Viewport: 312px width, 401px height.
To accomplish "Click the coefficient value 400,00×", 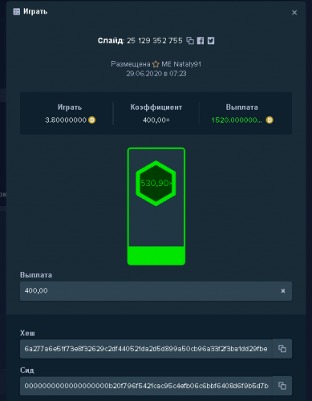I will [156, 120].
